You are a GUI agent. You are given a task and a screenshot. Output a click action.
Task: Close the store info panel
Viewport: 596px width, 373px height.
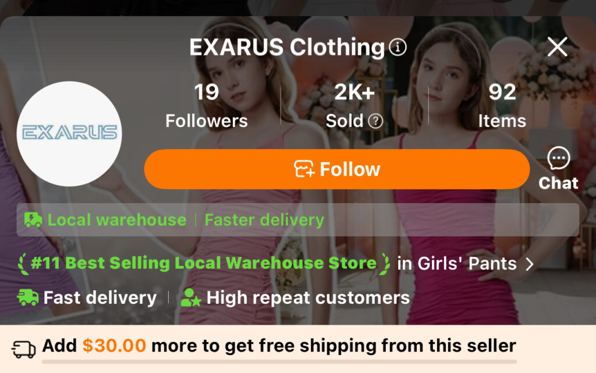click(x=557, y=47)
